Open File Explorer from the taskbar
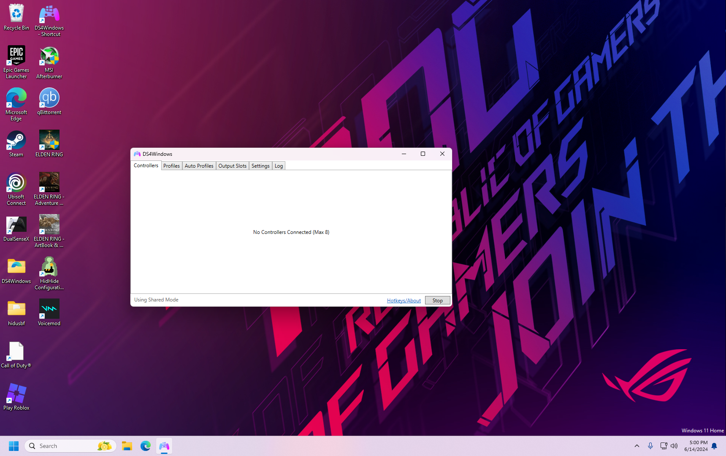 pos(127,446)
